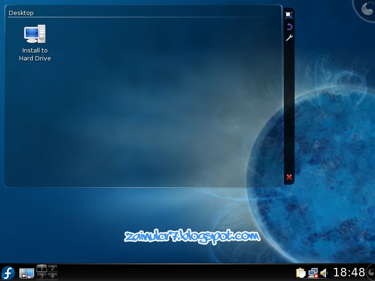Click the Install to Hard Drive icon
The width and height of the screenshot is (375, 281).
(x=35, y=34)
